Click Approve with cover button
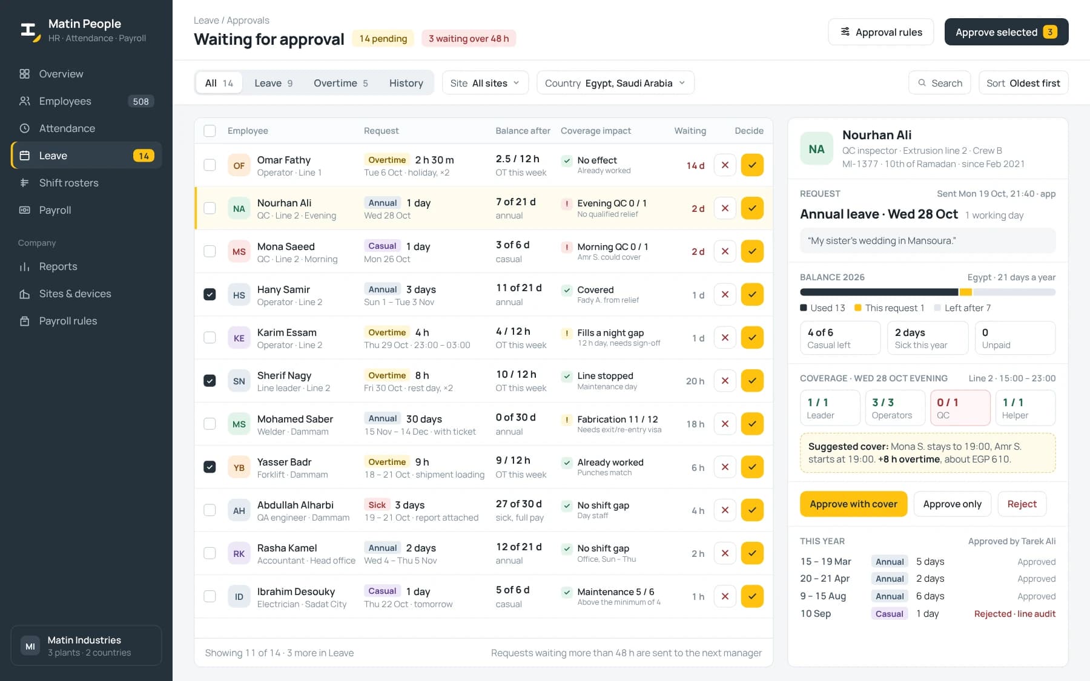 (x=853, y=504)
